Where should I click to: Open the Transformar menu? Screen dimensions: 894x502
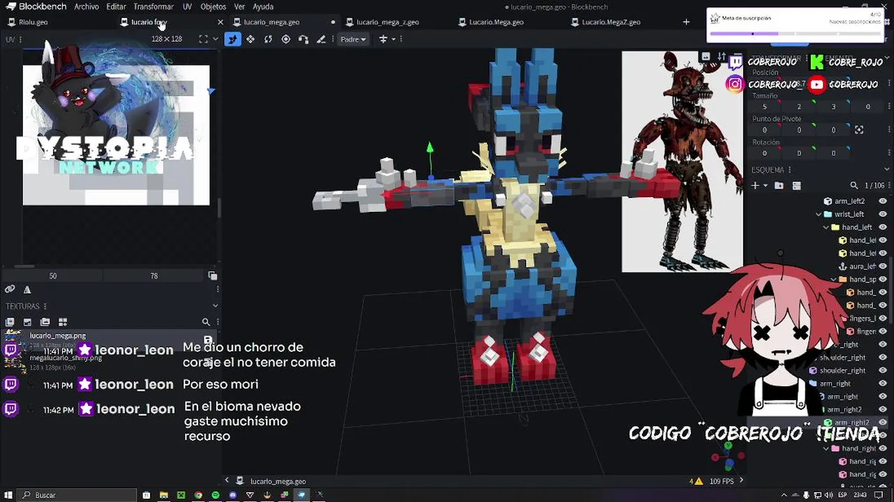(x=154, y=6)
